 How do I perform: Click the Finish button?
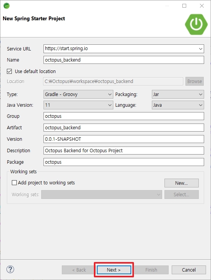(151, 270)
